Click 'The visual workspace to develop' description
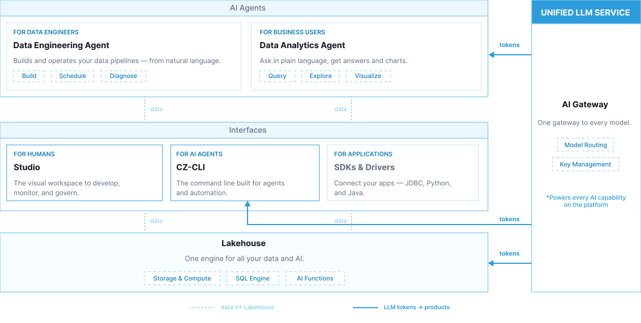641x323 pixels. point(67,188)
